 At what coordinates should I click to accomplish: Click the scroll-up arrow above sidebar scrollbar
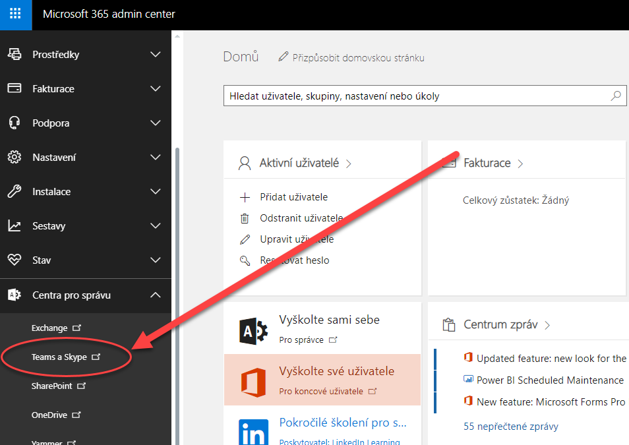click(x=177, y=36)
